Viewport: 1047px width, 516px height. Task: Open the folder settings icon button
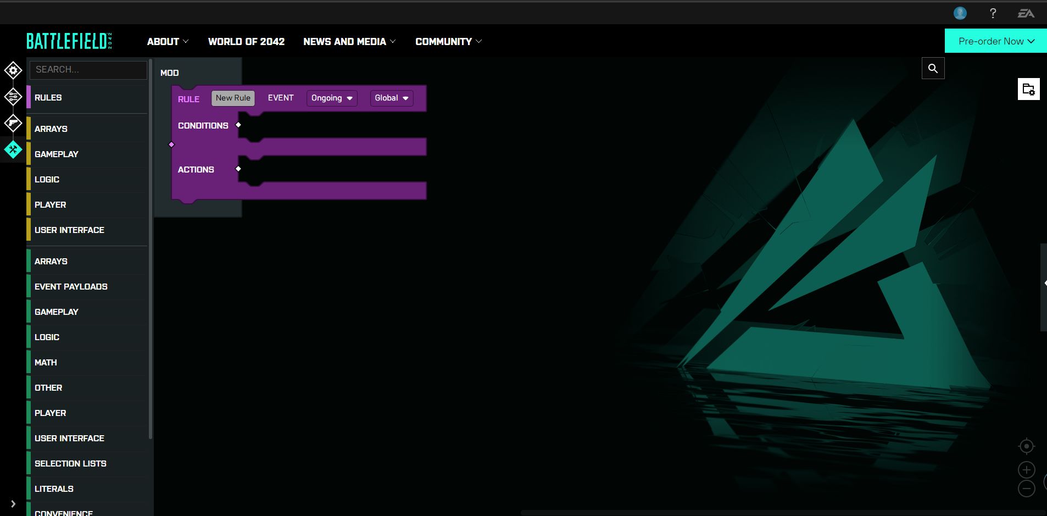[x=1028, y=89]
